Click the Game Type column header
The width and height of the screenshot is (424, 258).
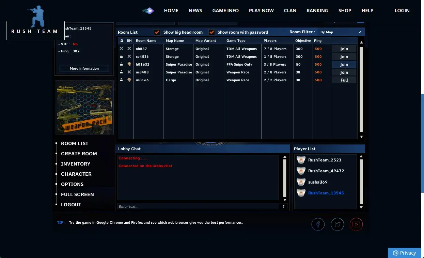point(236,40)
